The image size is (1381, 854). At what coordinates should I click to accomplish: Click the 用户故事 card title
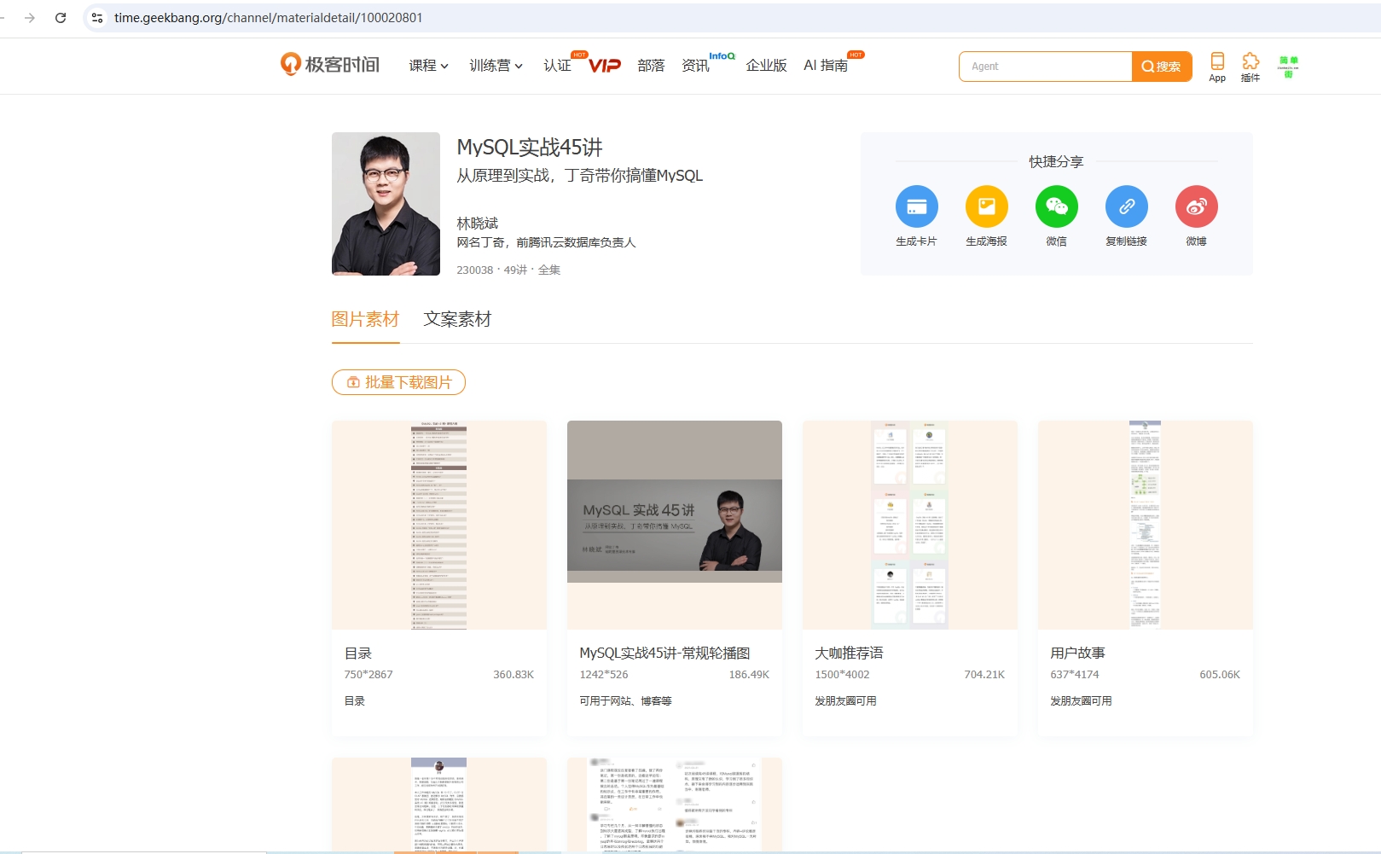1077,654
